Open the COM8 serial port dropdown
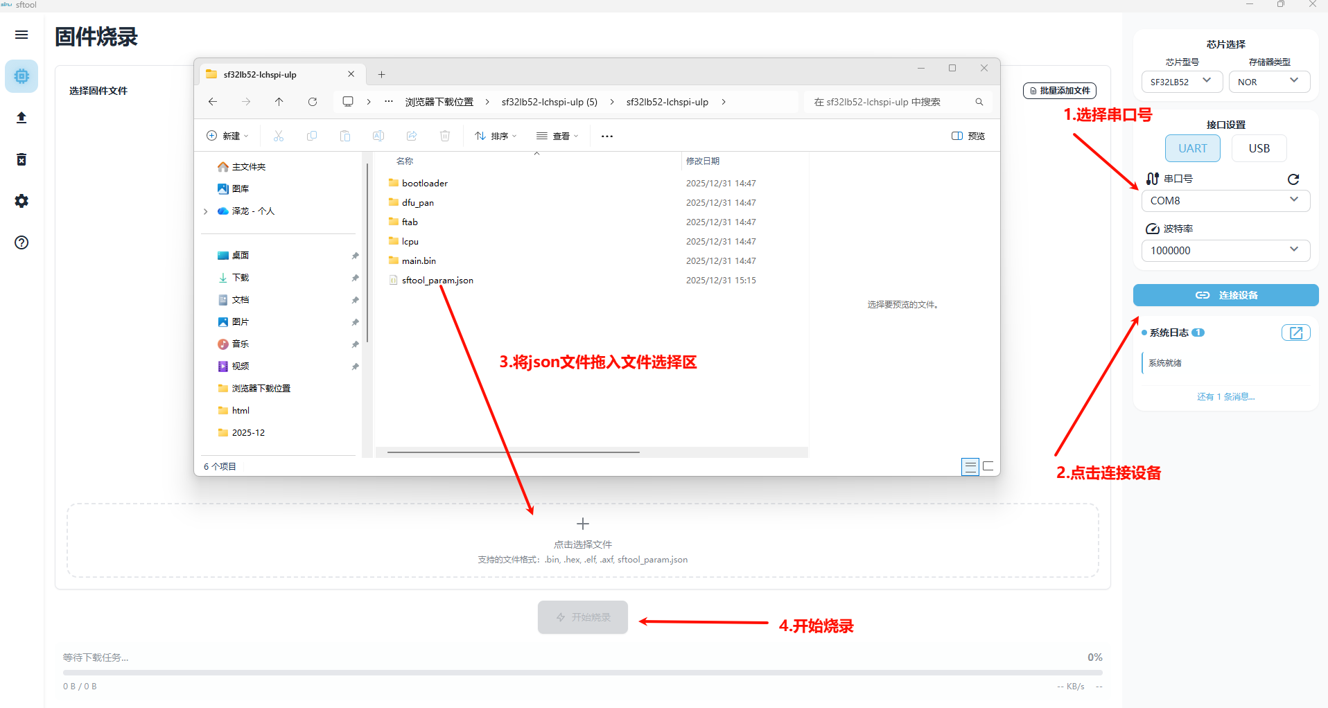The width and height of the screenshot is (1328, 708). point(1225,201)
